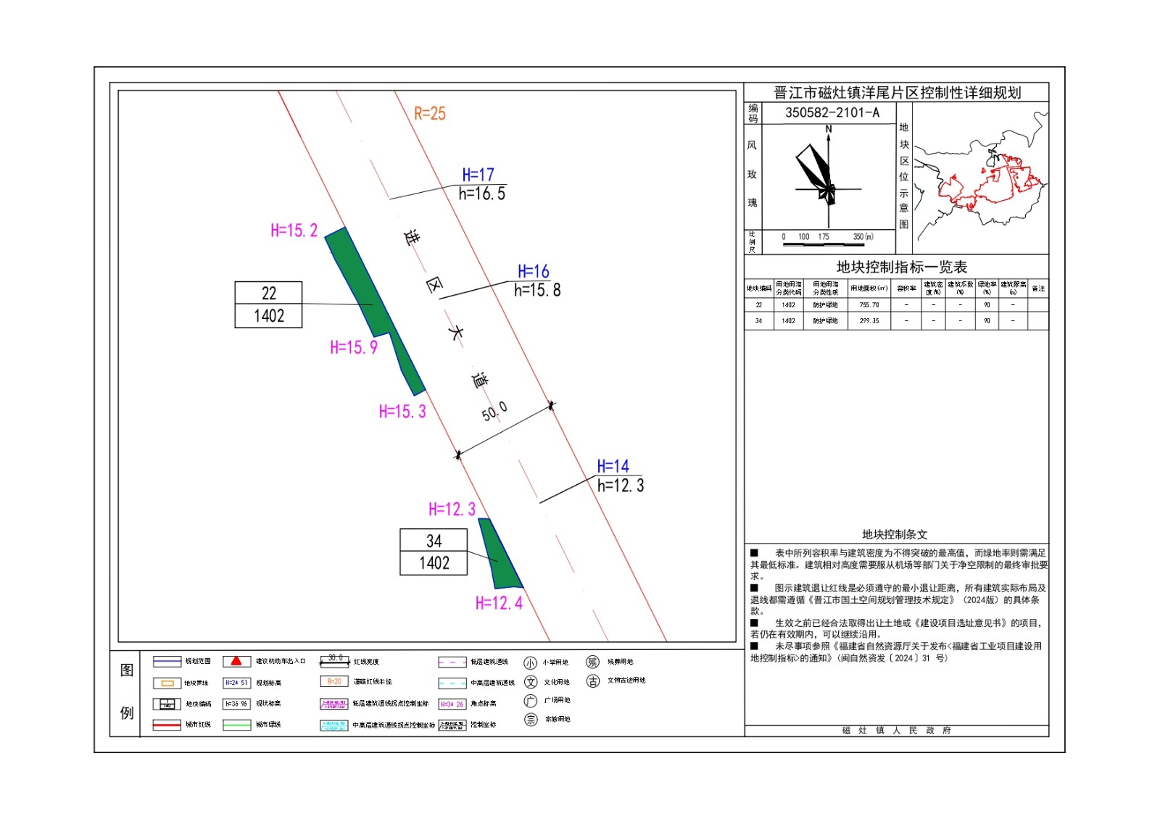Click the orange plot boundary legend icon
This screenshot has width=1160, height=819.
click(x=167, y=683)
